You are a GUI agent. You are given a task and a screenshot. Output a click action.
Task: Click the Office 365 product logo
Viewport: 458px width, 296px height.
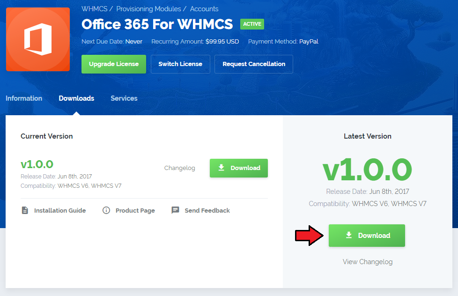point(38,39)
